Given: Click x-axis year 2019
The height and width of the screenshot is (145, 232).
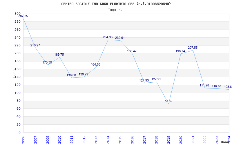Looking at the screenshot, I should click(x=168, y=140).
